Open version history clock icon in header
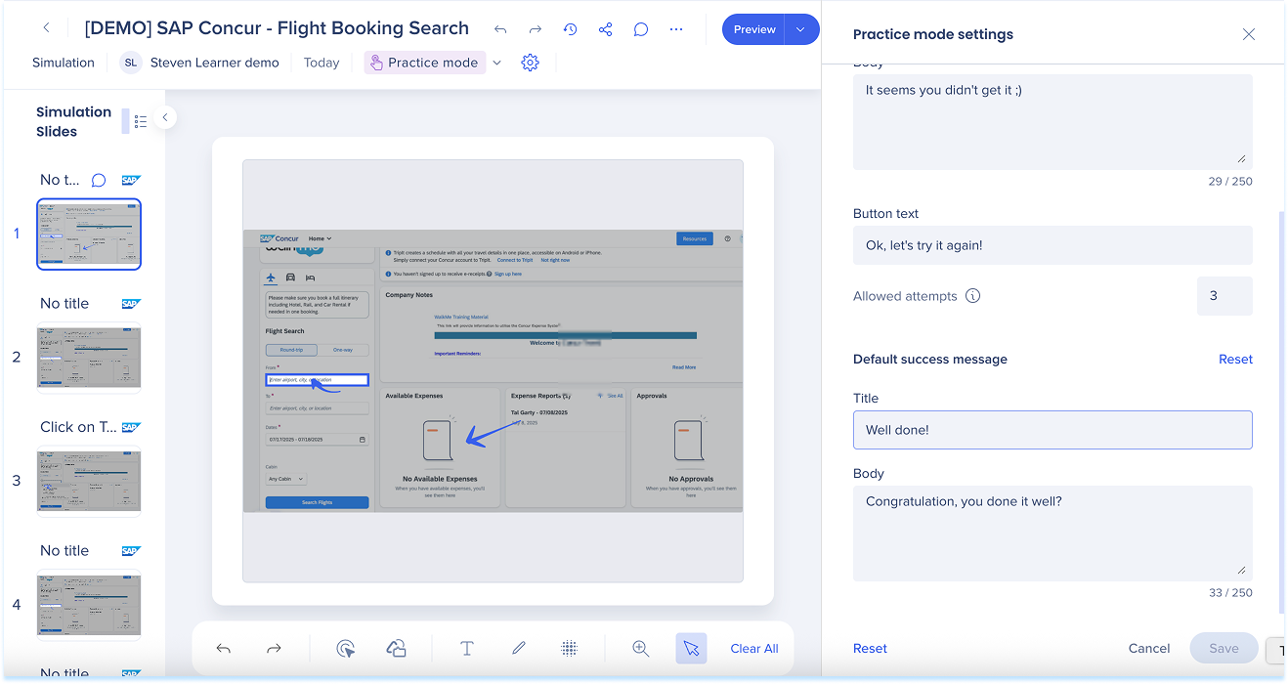 pos(571,29)
